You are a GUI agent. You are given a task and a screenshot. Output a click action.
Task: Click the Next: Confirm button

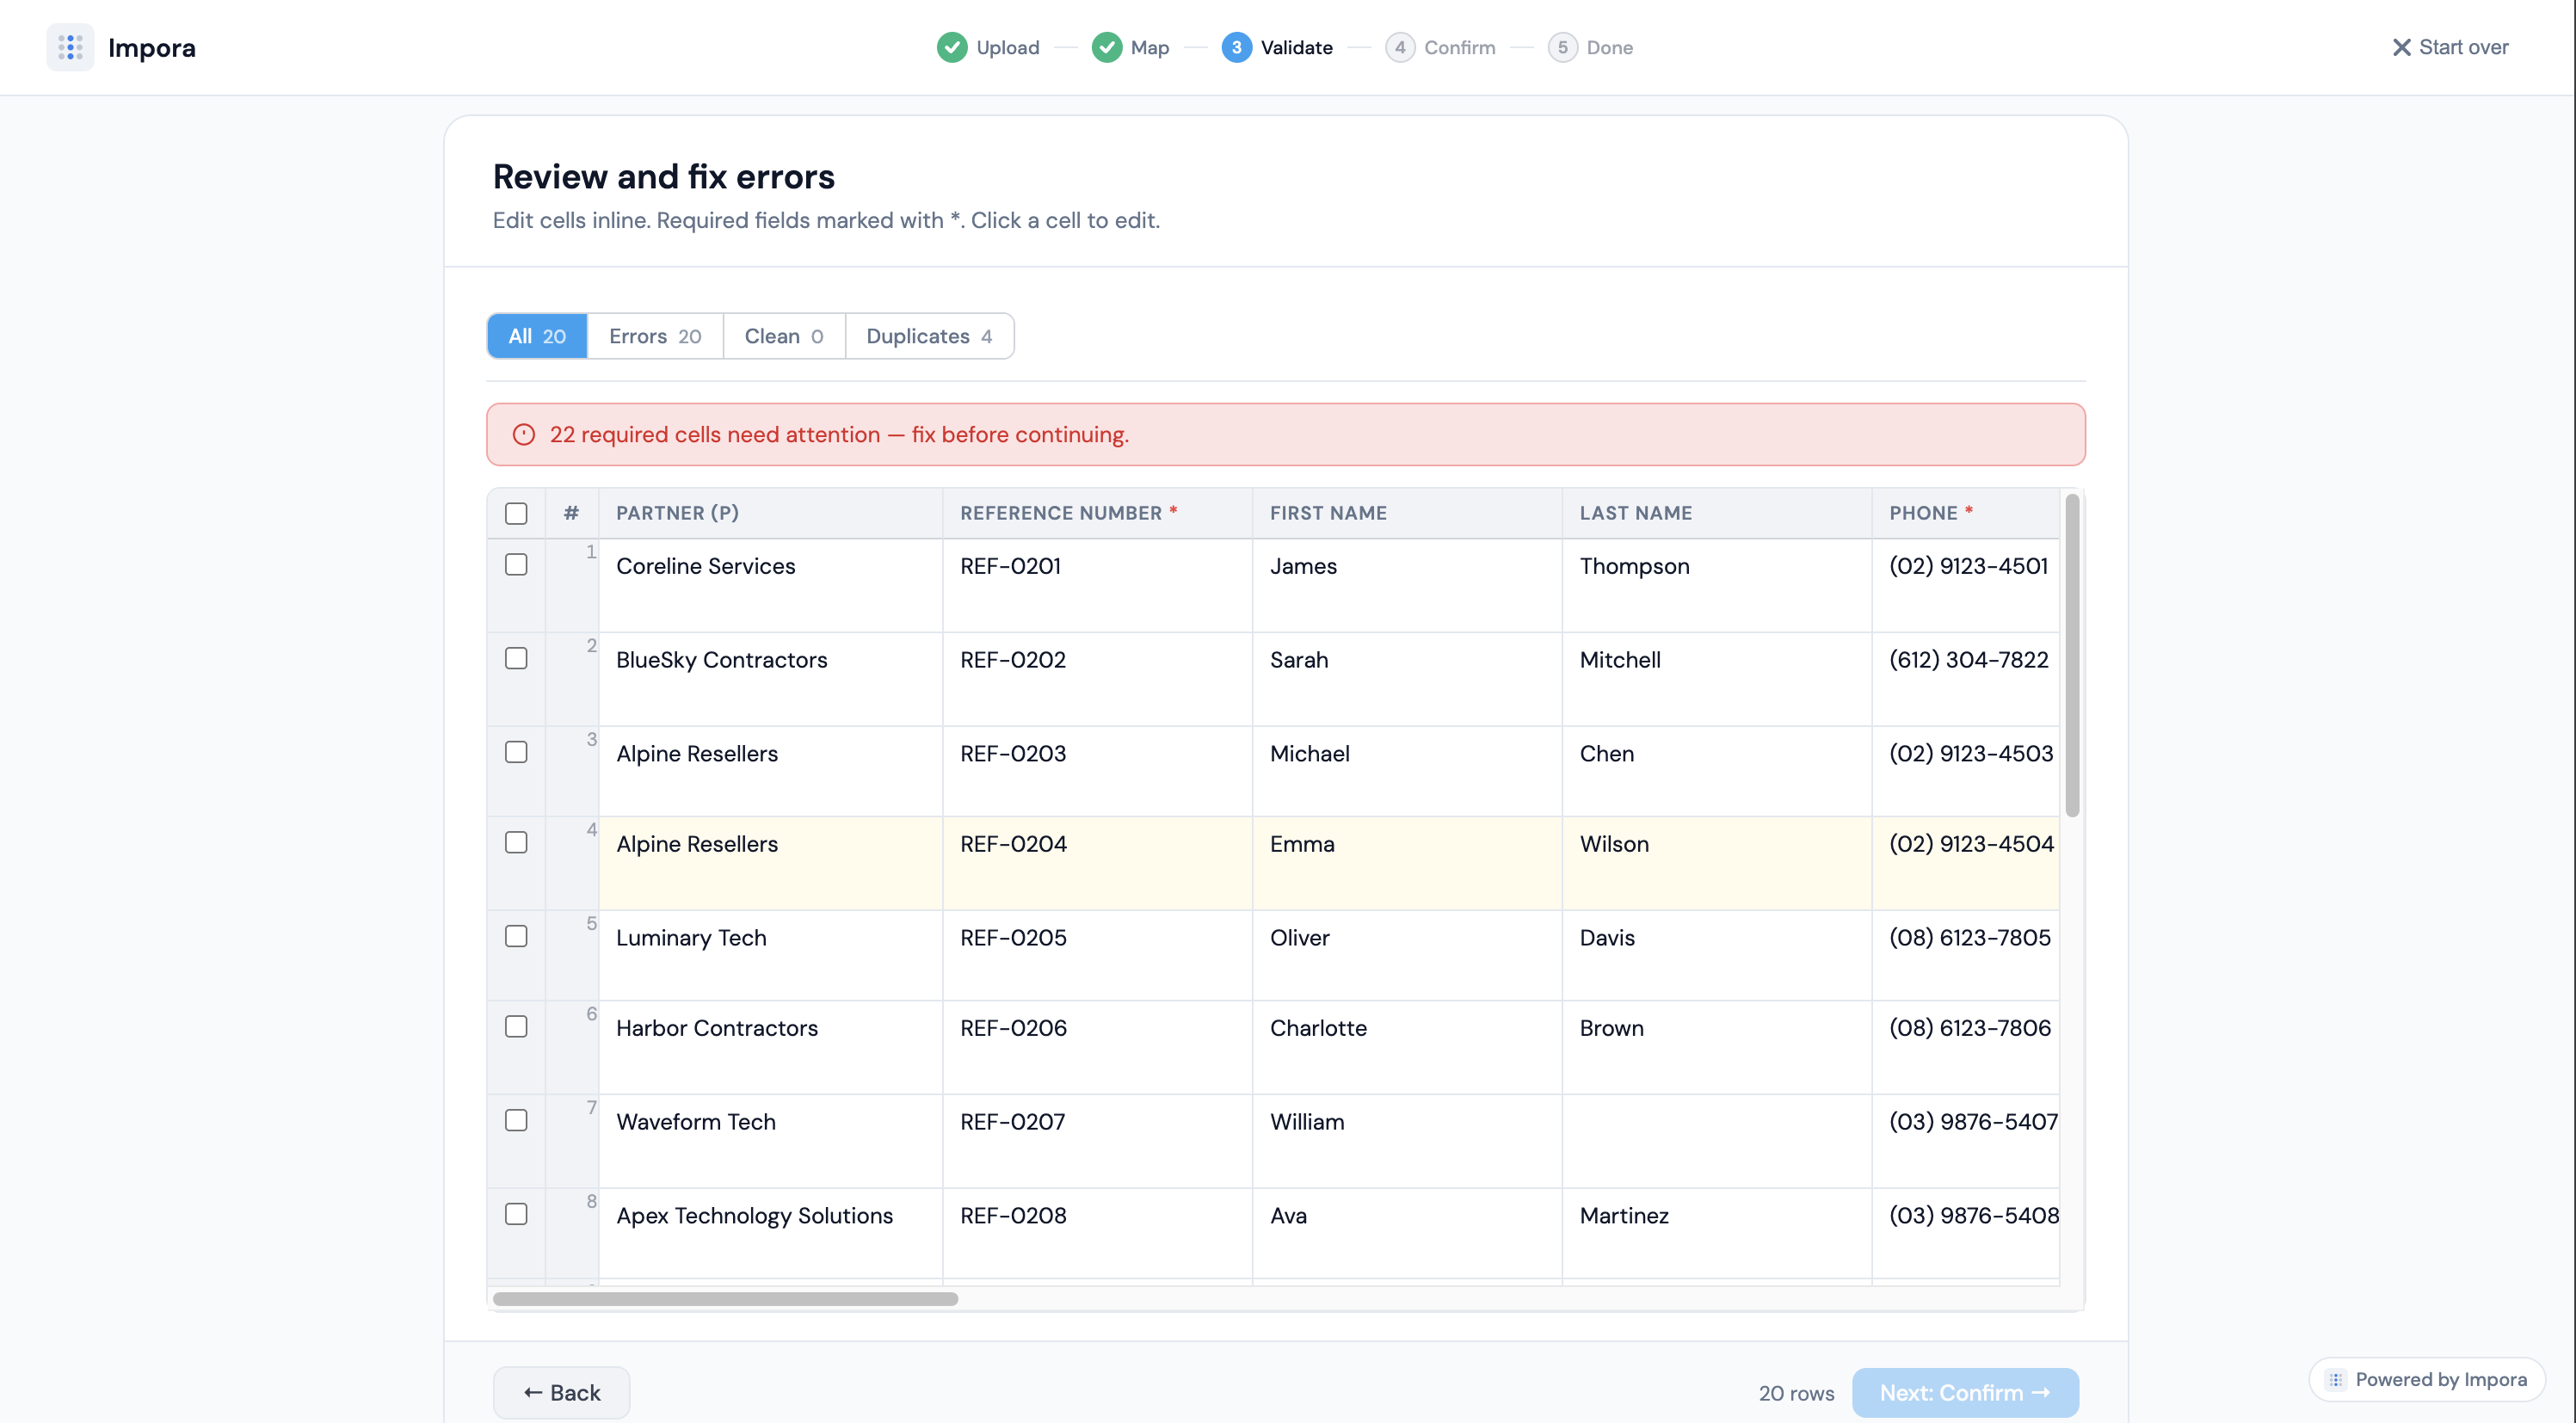click(1965, 1392)
